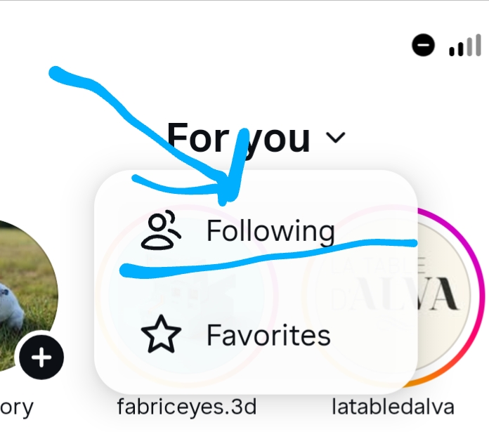Tap the "For you" feed heading
The width and height of the screenshot is (489, 432).
[239, 138]
